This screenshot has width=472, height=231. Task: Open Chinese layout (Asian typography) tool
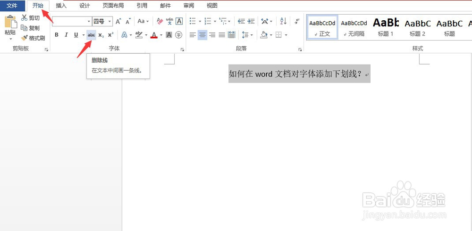265,21
